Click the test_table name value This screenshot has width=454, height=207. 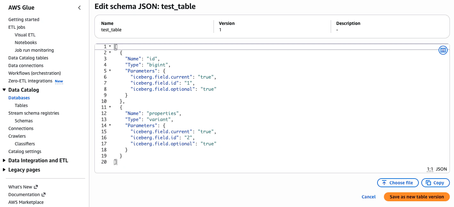click(x=111, y=30)
